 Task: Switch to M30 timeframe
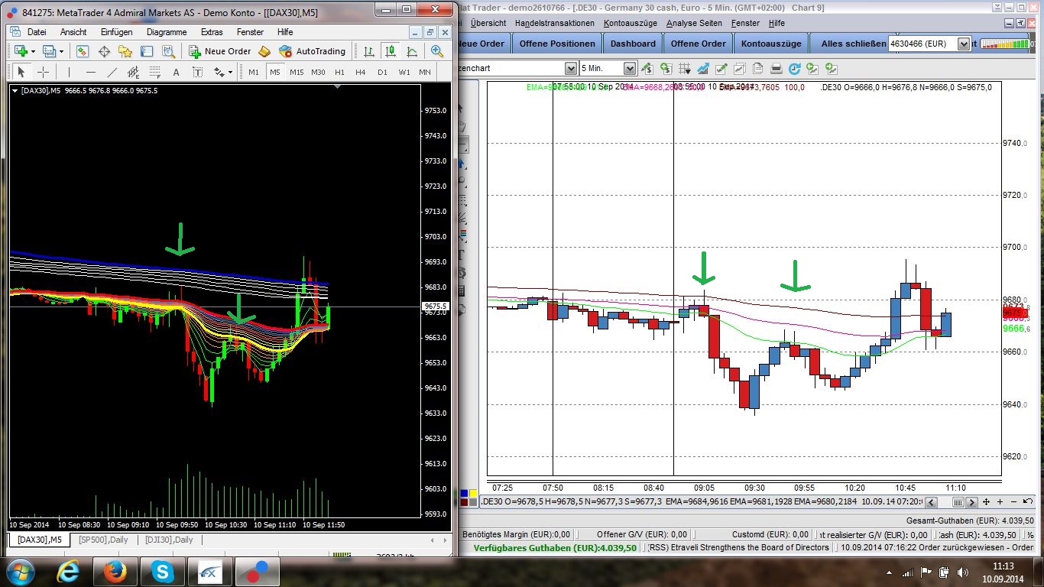coord(319,72)
